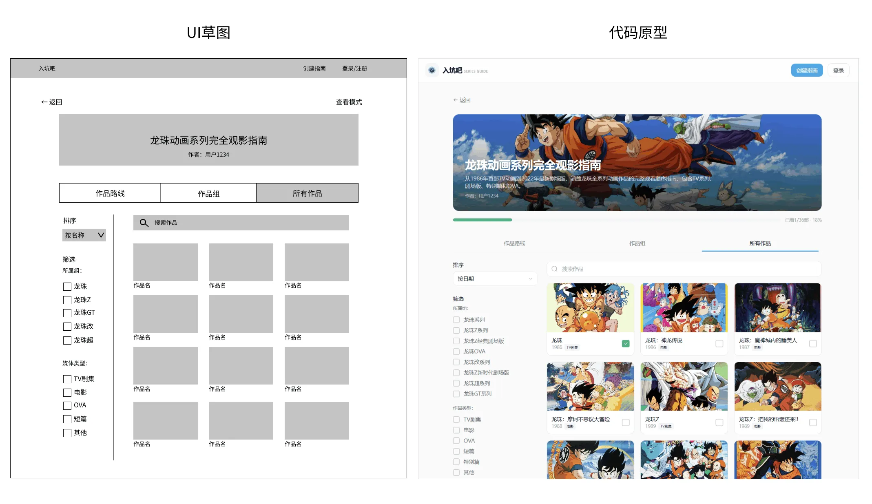
Task: Check the OVA checkbox in the sketch
Action: point(67,406)
